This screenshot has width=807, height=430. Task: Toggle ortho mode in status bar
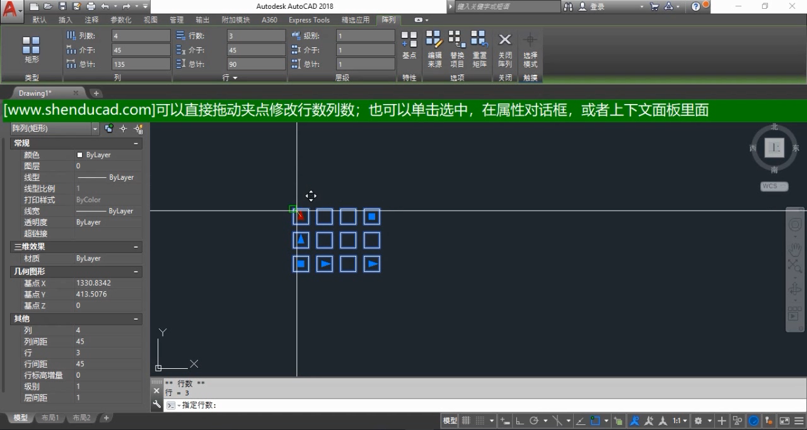point(520,421)
